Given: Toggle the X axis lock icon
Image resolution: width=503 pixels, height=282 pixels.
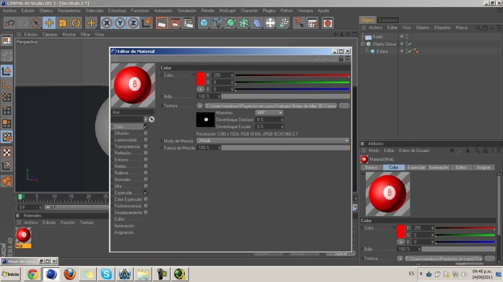Looking at the screenshot, I should (107, 23).
